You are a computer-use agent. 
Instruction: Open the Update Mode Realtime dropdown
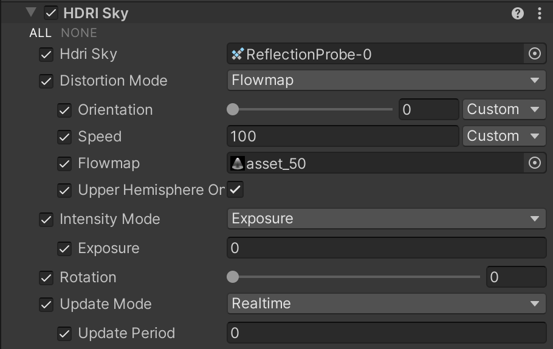[x=386, y=303]
